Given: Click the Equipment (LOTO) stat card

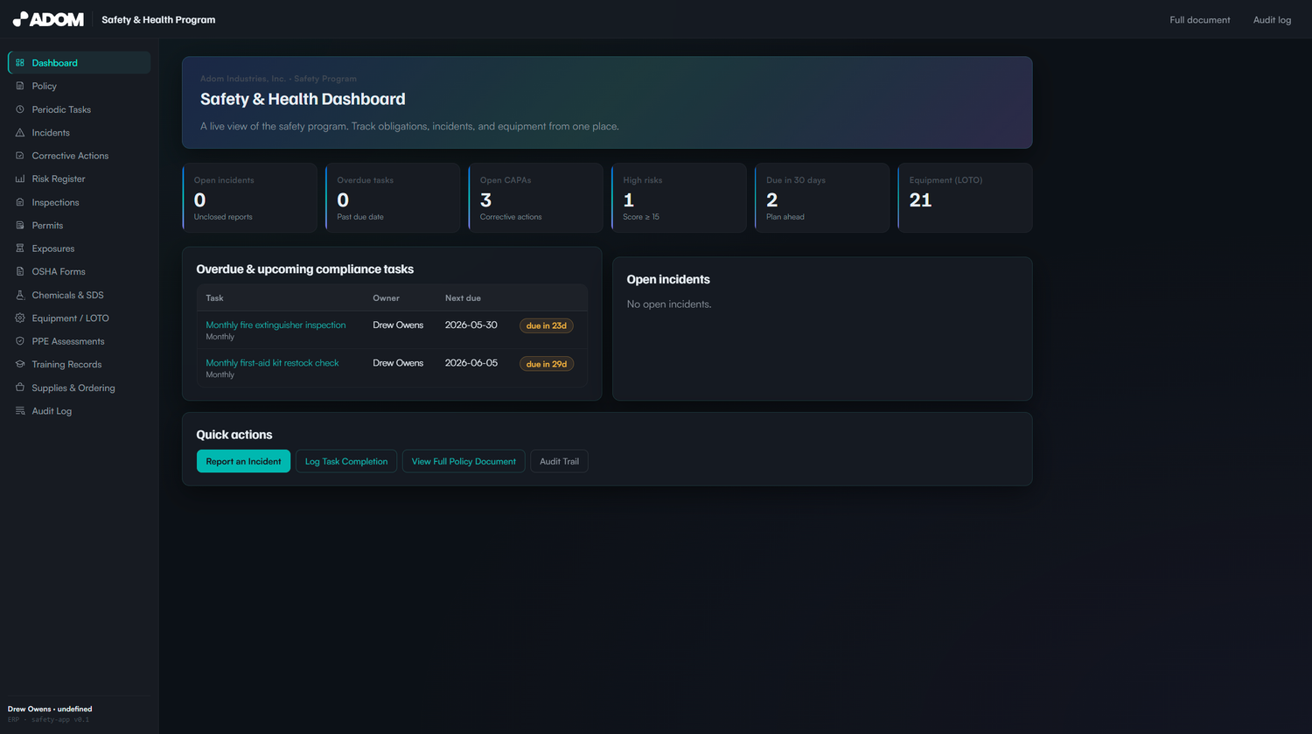Looking at the screenshot, I should pos(965,198).
